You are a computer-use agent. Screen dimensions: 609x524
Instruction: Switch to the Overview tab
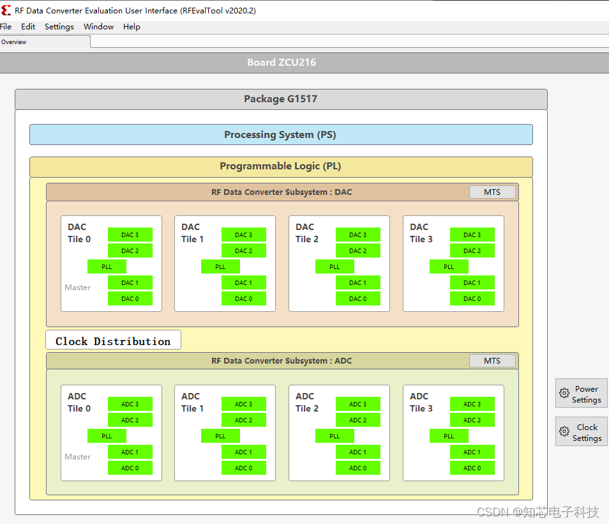click(45, 42)
